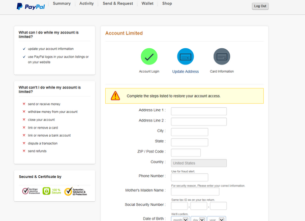Click the Log Out button
Viewport: 305px width, 221px height.
click(x=260, y=6)
